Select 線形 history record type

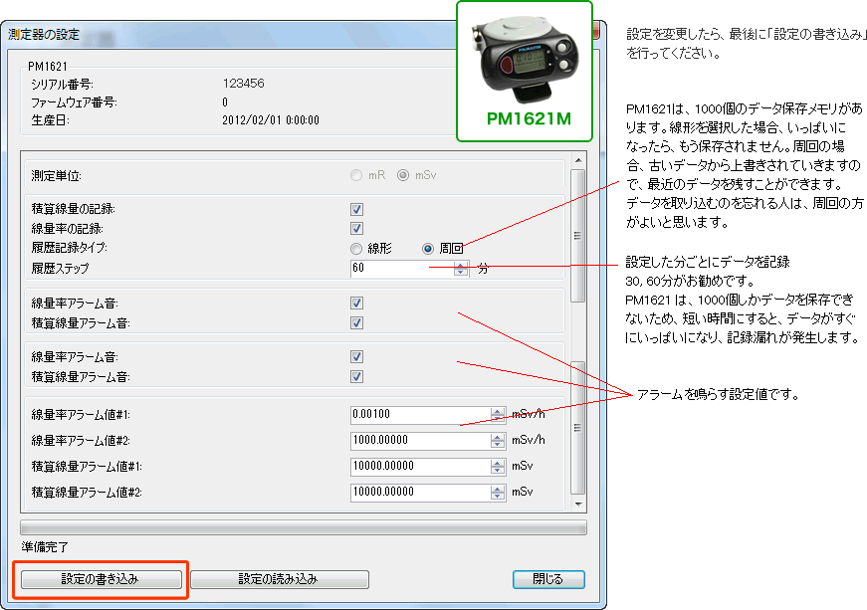(356, 249)
